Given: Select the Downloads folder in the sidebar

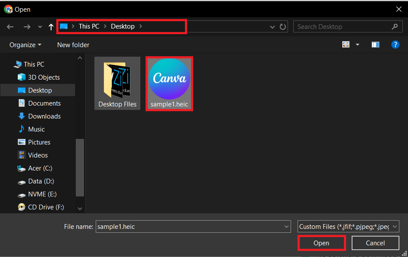Looking at the screenshot, I should [x=43, y=116].
